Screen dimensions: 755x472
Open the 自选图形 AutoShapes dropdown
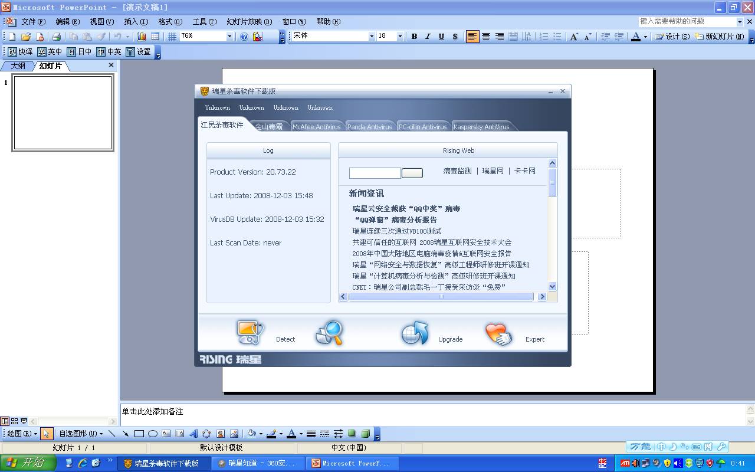click(81, 434)
